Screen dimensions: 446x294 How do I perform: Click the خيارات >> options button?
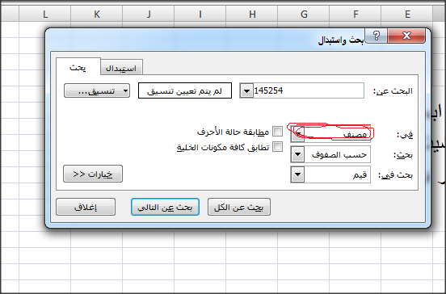point(93,174)
